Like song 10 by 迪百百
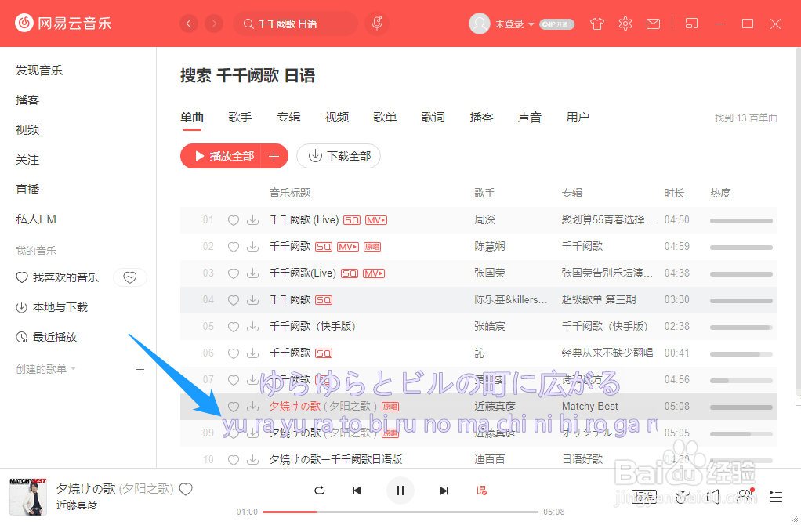This screenshot has width=801, height=525. (x=234, y=460)
